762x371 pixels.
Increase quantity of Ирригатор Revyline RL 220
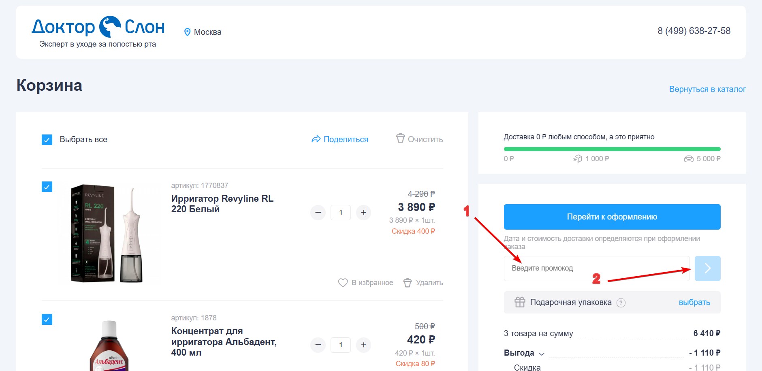tap(364, 213)
